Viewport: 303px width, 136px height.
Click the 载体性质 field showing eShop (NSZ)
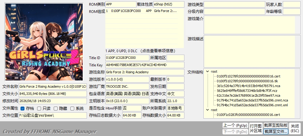(x=169, y=4)
